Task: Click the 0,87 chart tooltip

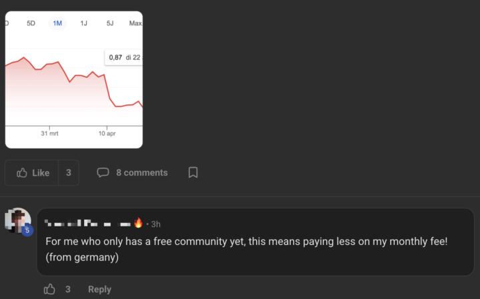Action: click(x=124, y=57)
